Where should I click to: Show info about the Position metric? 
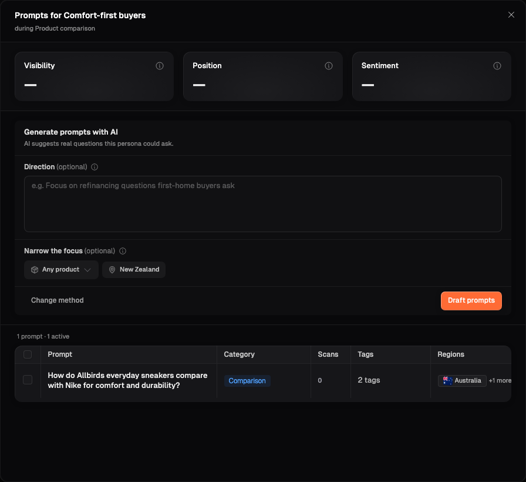329,66
